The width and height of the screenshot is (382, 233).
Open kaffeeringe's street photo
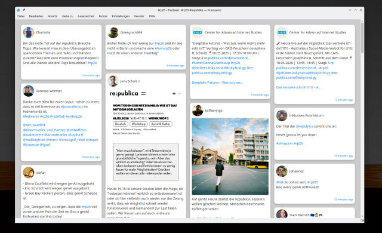(230, 156)
